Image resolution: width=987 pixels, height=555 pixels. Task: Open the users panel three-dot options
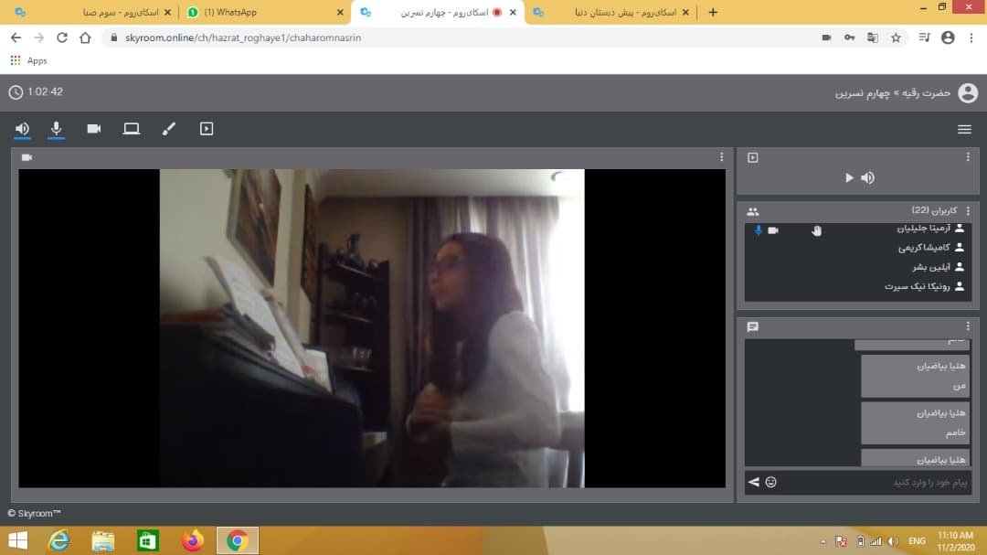968,211
